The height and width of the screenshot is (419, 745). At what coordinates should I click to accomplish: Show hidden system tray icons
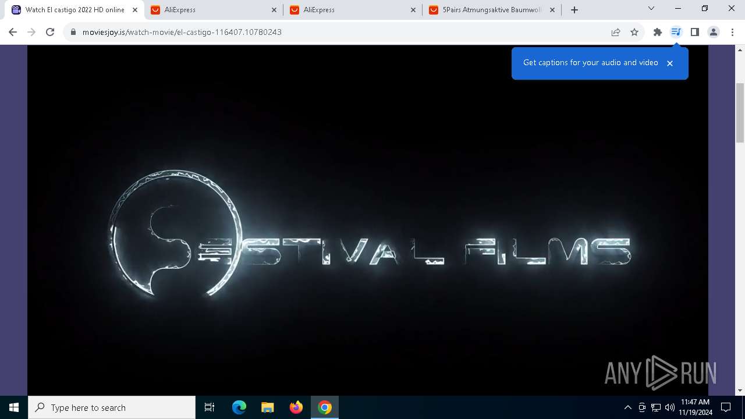click(627, 407)
